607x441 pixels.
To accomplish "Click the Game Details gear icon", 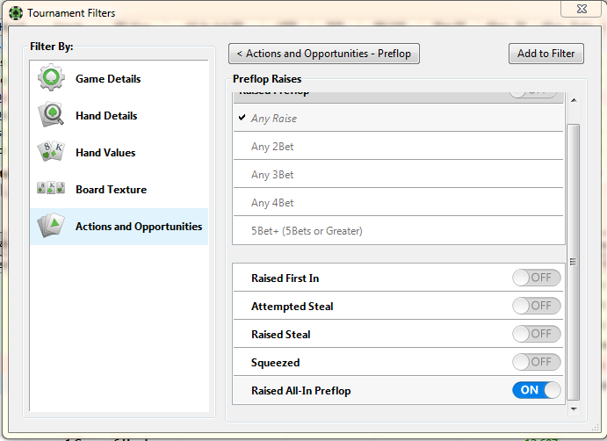I will coord(51,79).
